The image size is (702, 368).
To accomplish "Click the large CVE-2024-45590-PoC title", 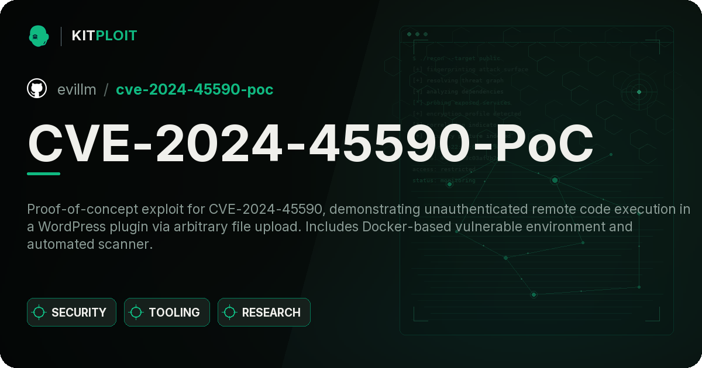I will coord(311,143).
